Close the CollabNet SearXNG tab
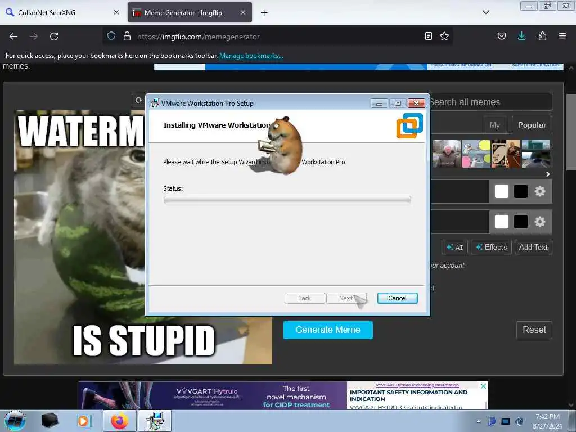576x432 pixels. tap(116, 12)
